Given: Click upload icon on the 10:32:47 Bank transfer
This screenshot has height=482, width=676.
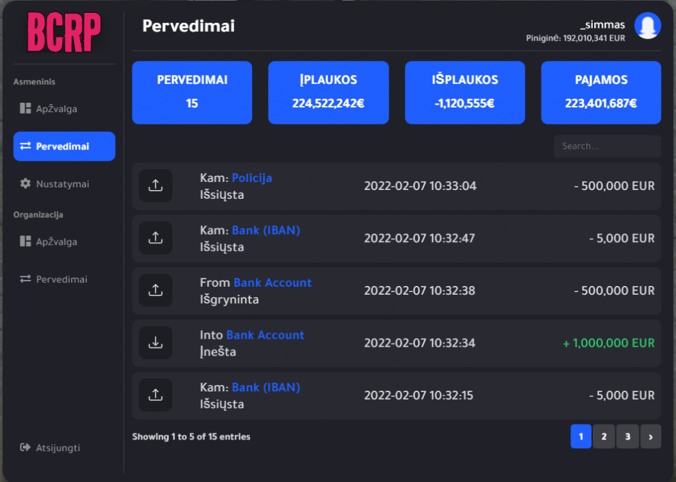Looking at the screenshot, I should coord(155,238).
